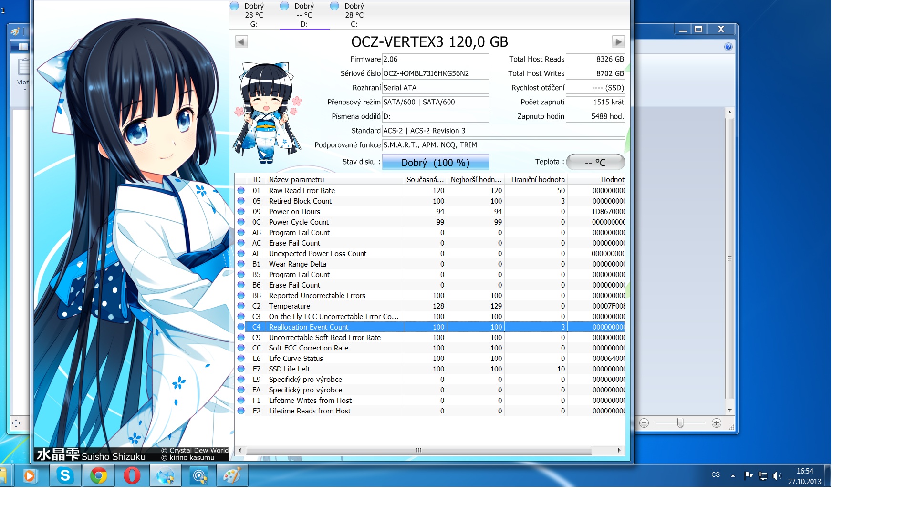Select the Life Curve Status row
The width and height of the screenshot is (916, 515).
(430, 359)
